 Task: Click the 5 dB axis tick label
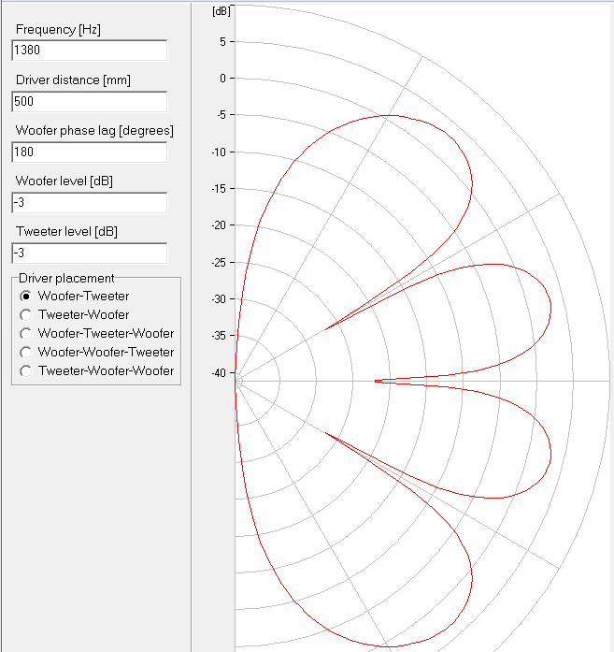coord(223,41)
